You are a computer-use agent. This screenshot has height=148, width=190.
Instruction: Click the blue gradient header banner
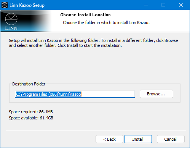[26, 21]
